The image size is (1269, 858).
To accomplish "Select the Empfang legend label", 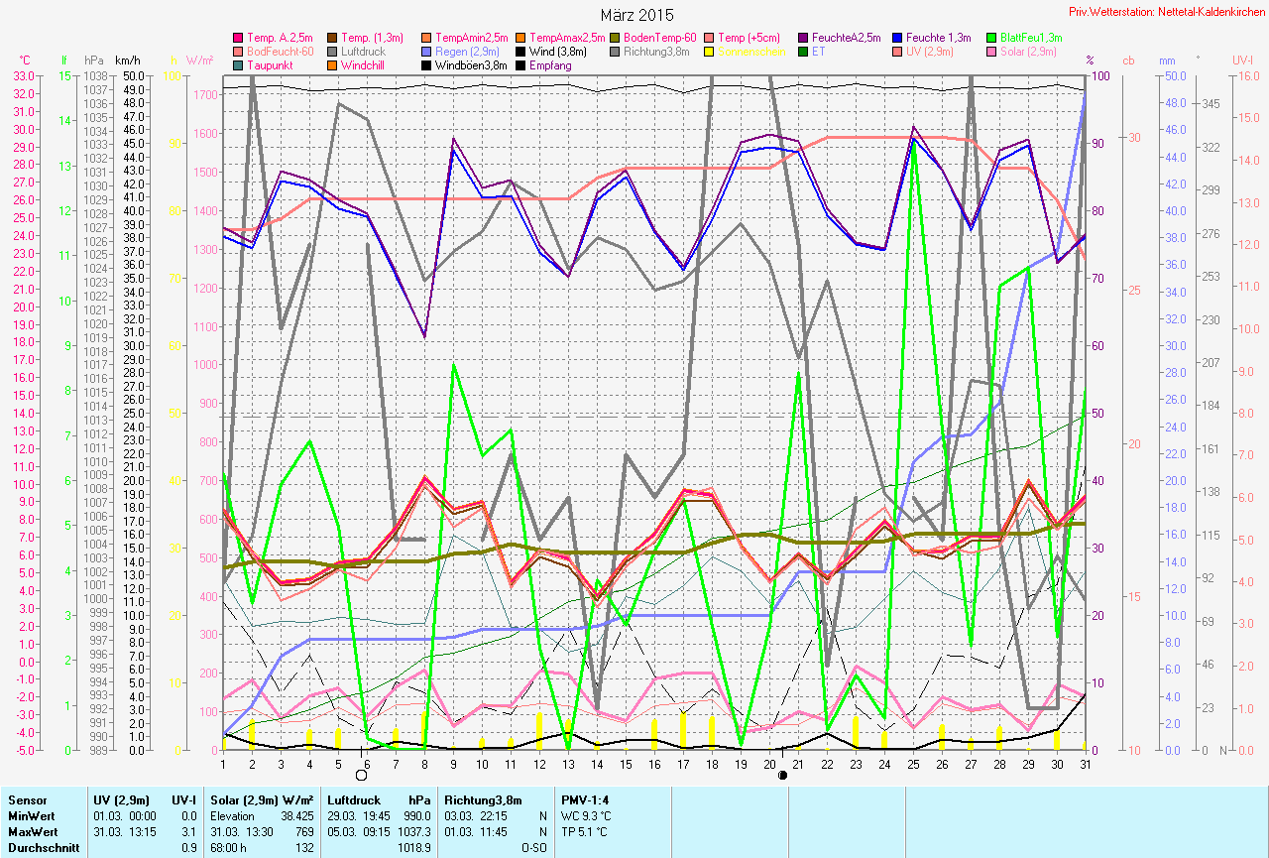I will point(550,65).
